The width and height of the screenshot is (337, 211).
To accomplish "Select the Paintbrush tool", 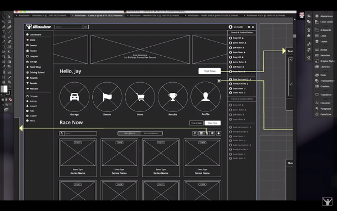I will point(10,37).
